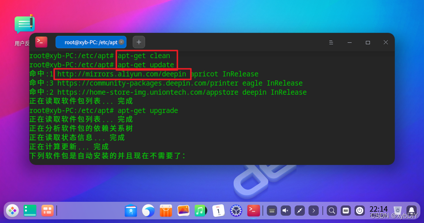424x223 pixels.
Task: Maximize the terminal window
Action: [368, 42]
